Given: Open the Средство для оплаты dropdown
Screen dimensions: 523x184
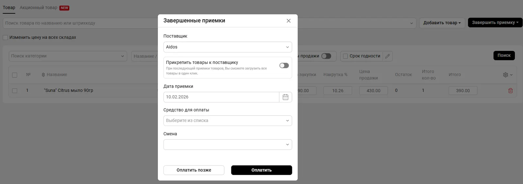Looking at the screenshot, I should pos(228,121).
